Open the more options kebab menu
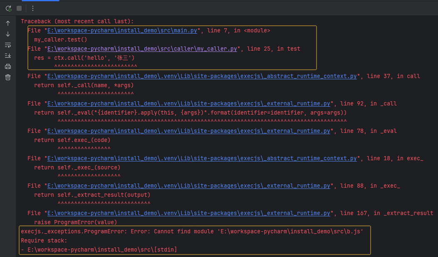This screenshot has height=257, width=438. pos(32,7)
